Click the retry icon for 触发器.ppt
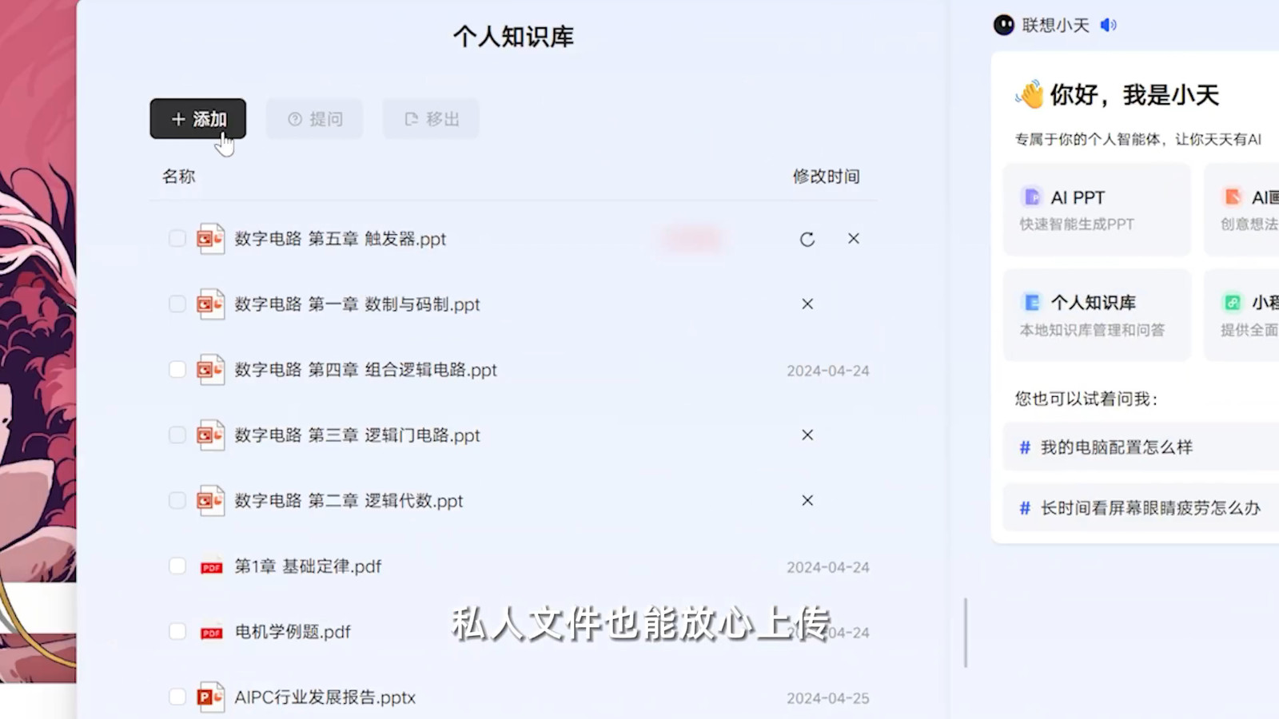The height and width of the screenshot is (719, 1279). click(807, 239)
